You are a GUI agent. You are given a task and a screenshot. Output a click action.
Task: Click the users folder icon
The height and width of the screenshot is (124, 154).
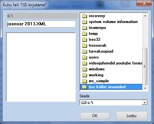[x=84, y=58]
